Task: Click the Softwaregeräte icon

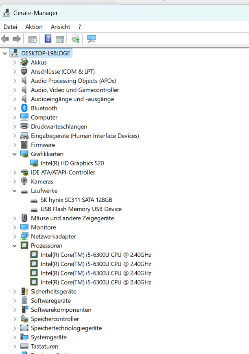Action: [x=24, y=301]
